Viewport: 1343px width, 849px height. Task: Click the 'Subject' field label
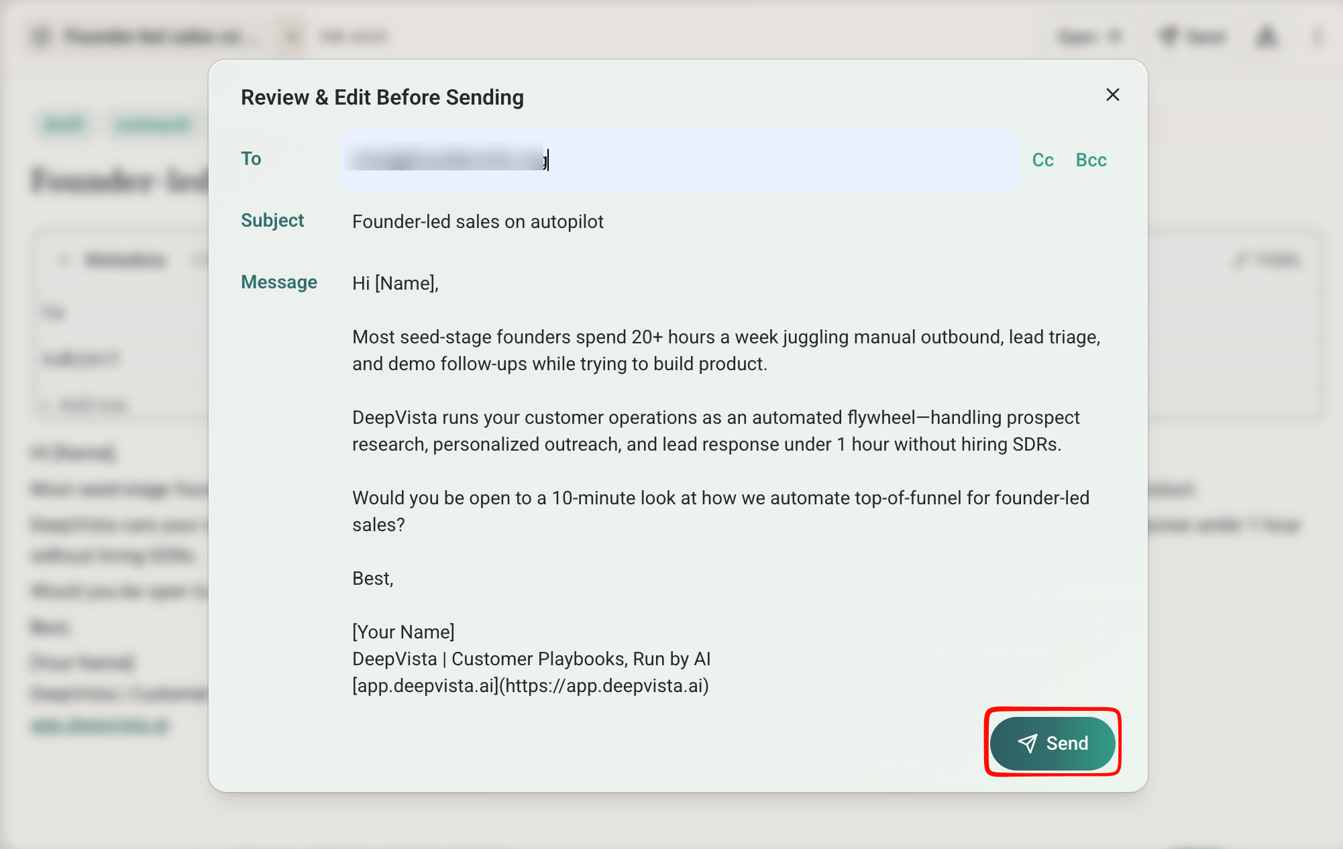pyautogui.click(x=272, y=221)
